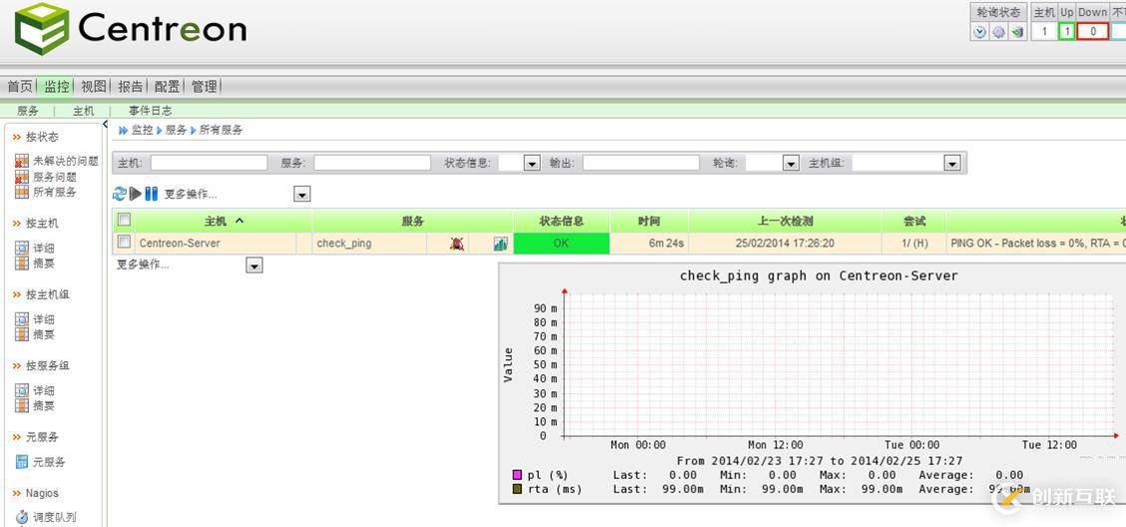Select the 事件日志 submenu tab
The image size is (1126, 527).
[x=150, y=111]
